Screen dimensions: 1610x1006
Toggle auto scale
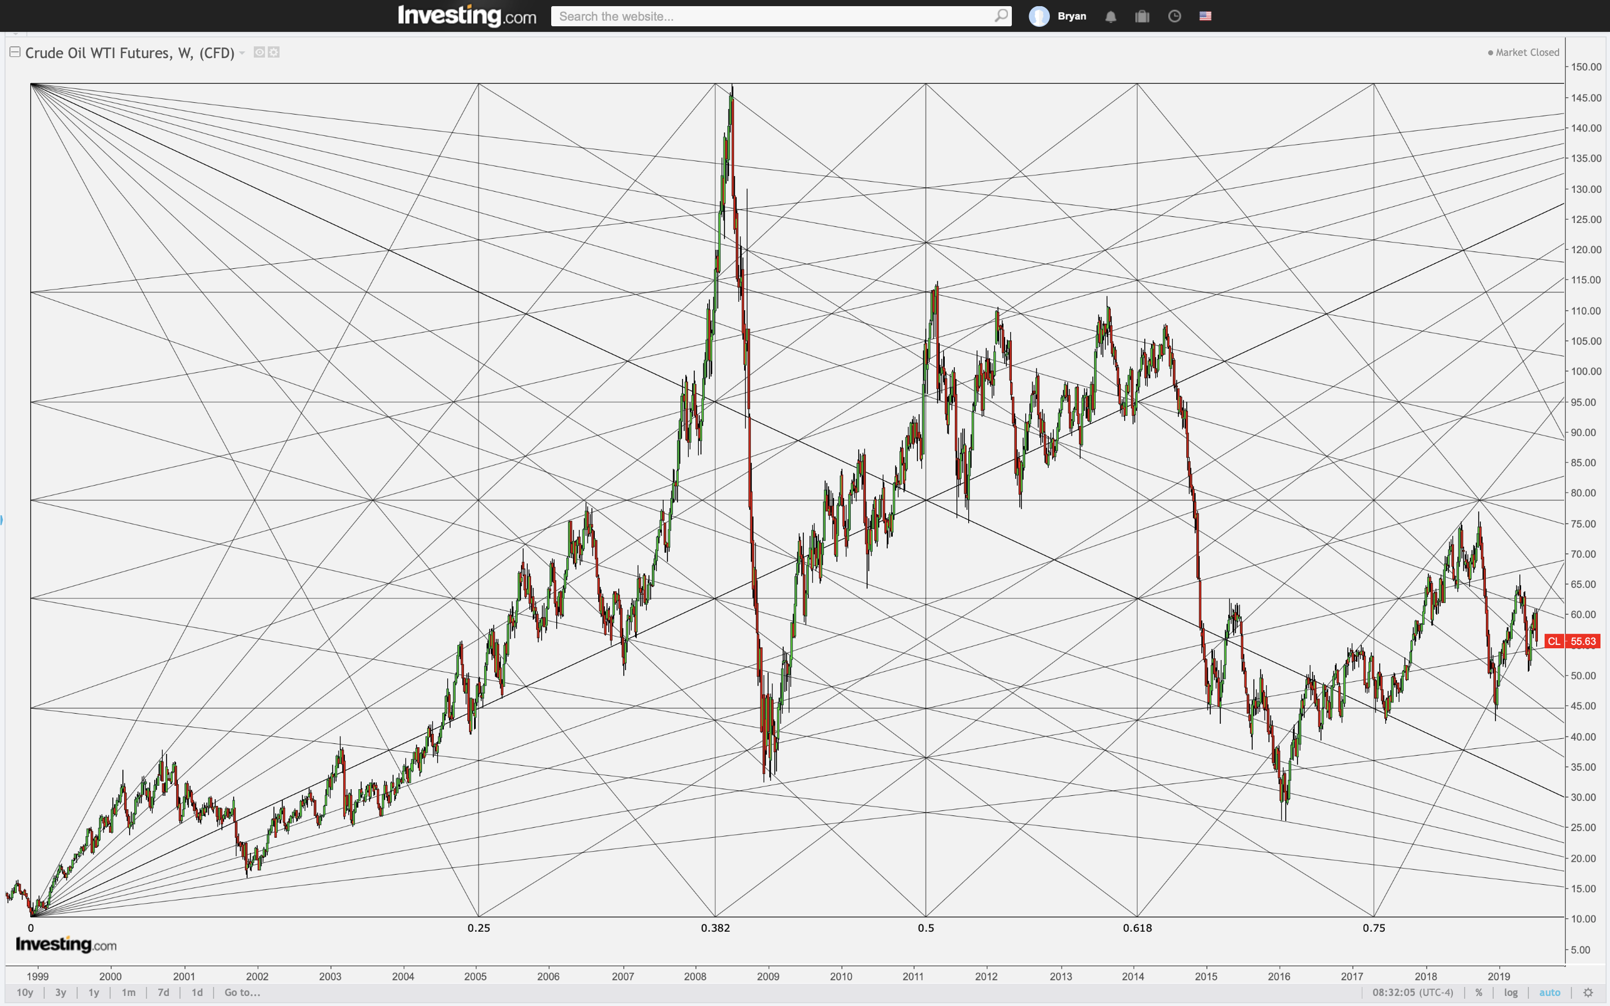click(x=1550, y=992)
